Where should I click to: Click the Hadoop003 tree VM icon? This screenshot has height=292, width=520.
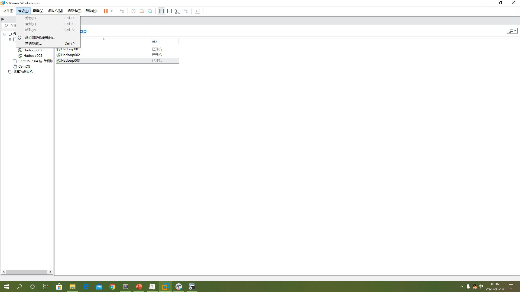(20, 55)
